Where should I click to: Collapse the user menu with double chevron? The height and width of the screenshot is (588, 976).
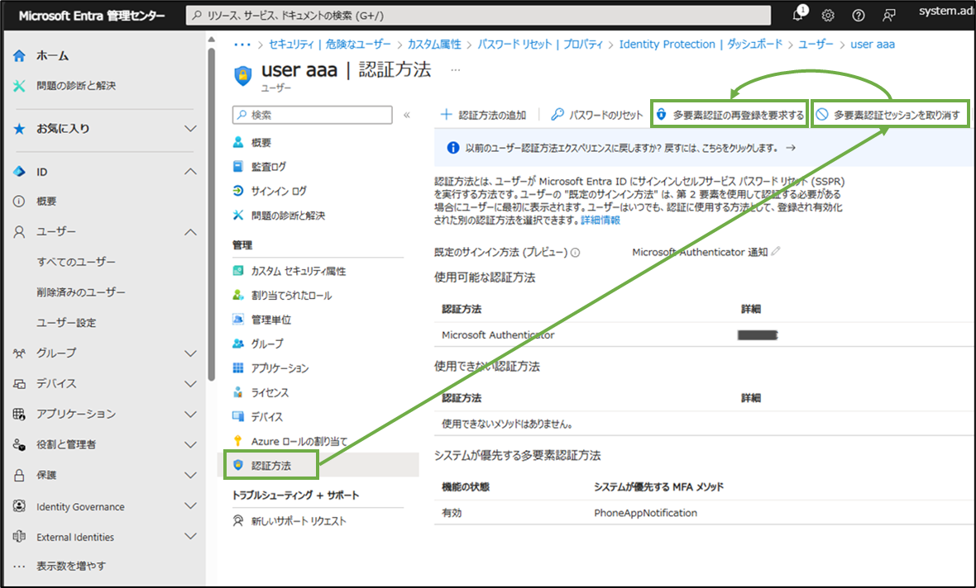click(406, 115)
